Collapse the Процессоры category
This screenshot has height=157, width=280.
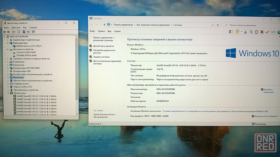(8, 93)
